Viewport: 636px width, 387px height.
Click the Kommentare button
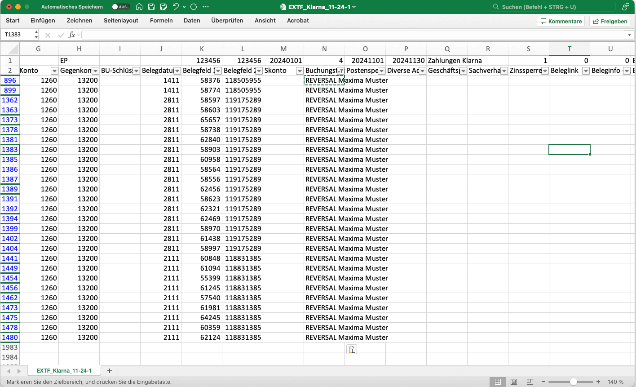pyautogui.click(x=561, y=21)
